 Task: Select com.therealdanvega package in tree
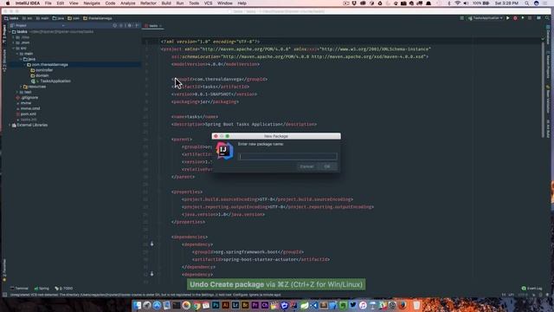click(x=48, y=65)
